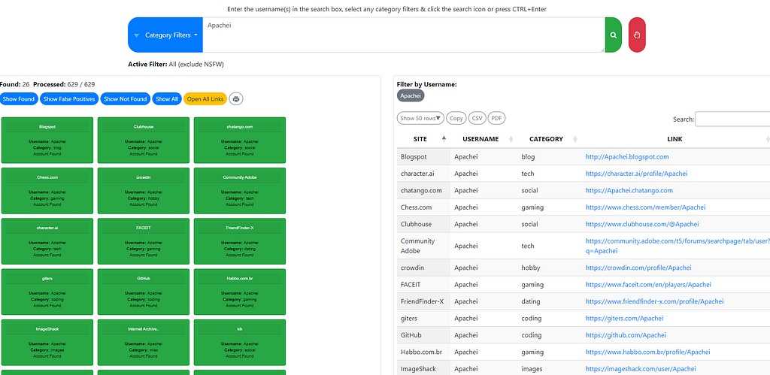Click the dating category cell
Screen dimensions: 770x375
(549, 301)
